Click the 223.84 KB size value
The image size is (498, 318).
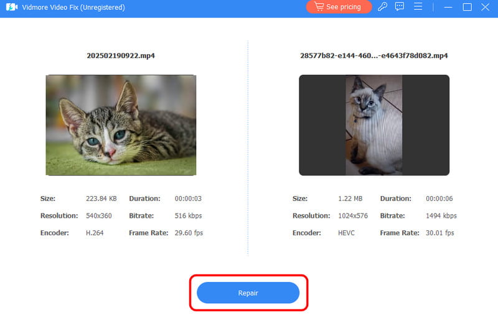(101, 199)
